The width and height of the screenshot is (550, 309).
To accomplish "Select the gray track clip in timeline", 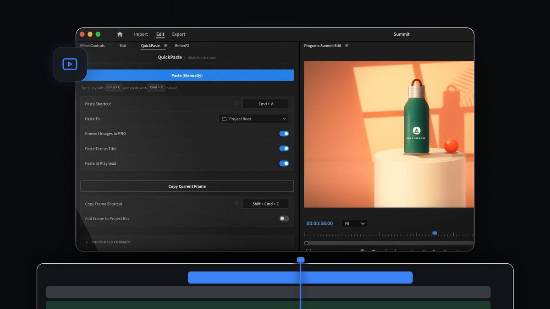I will (x=268, y=292).
